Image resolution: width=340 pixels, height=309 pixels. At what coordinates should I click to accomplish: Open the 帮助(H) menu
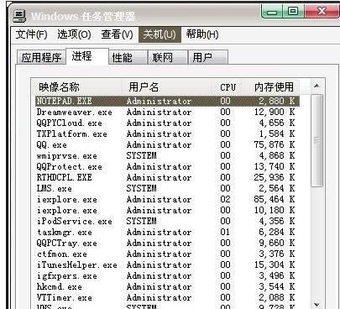(202, 34)
